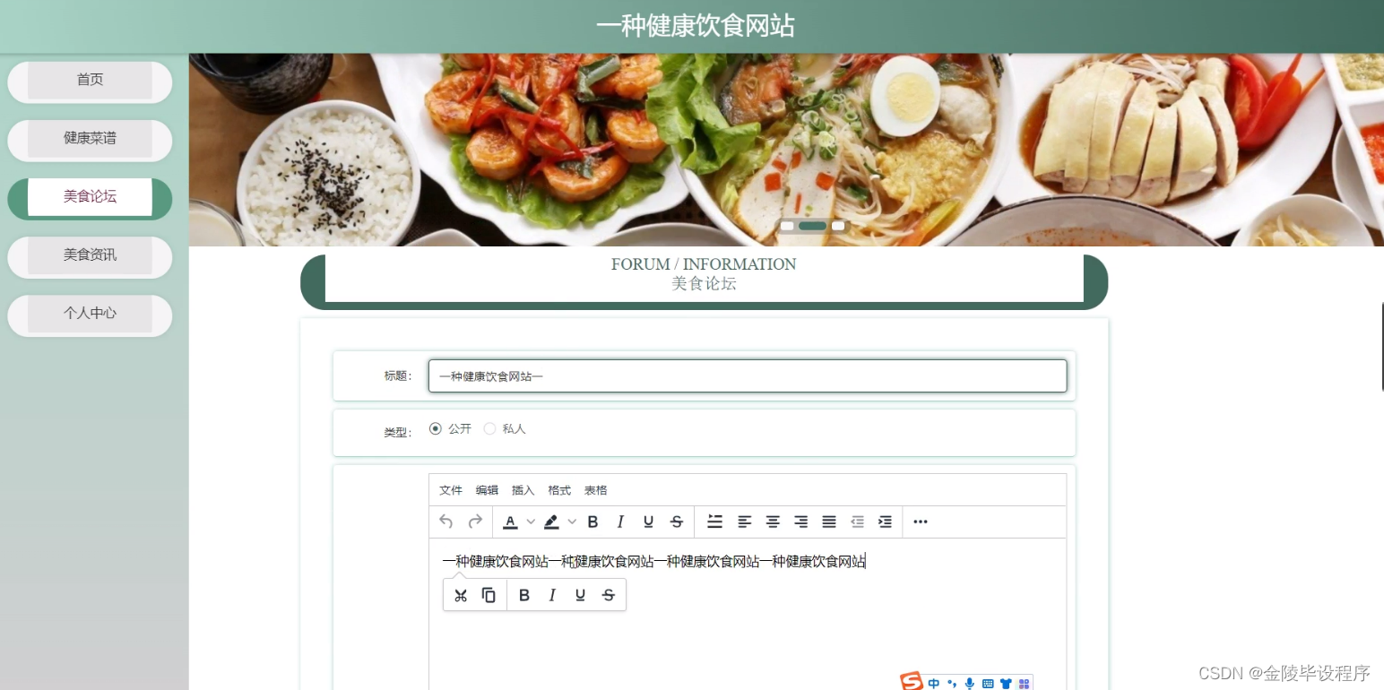This screenshot has height=690, width=1384.
Task: Click the cut icon in the floating toolbar
Action: pyautogui.click(x=461, y=594)
